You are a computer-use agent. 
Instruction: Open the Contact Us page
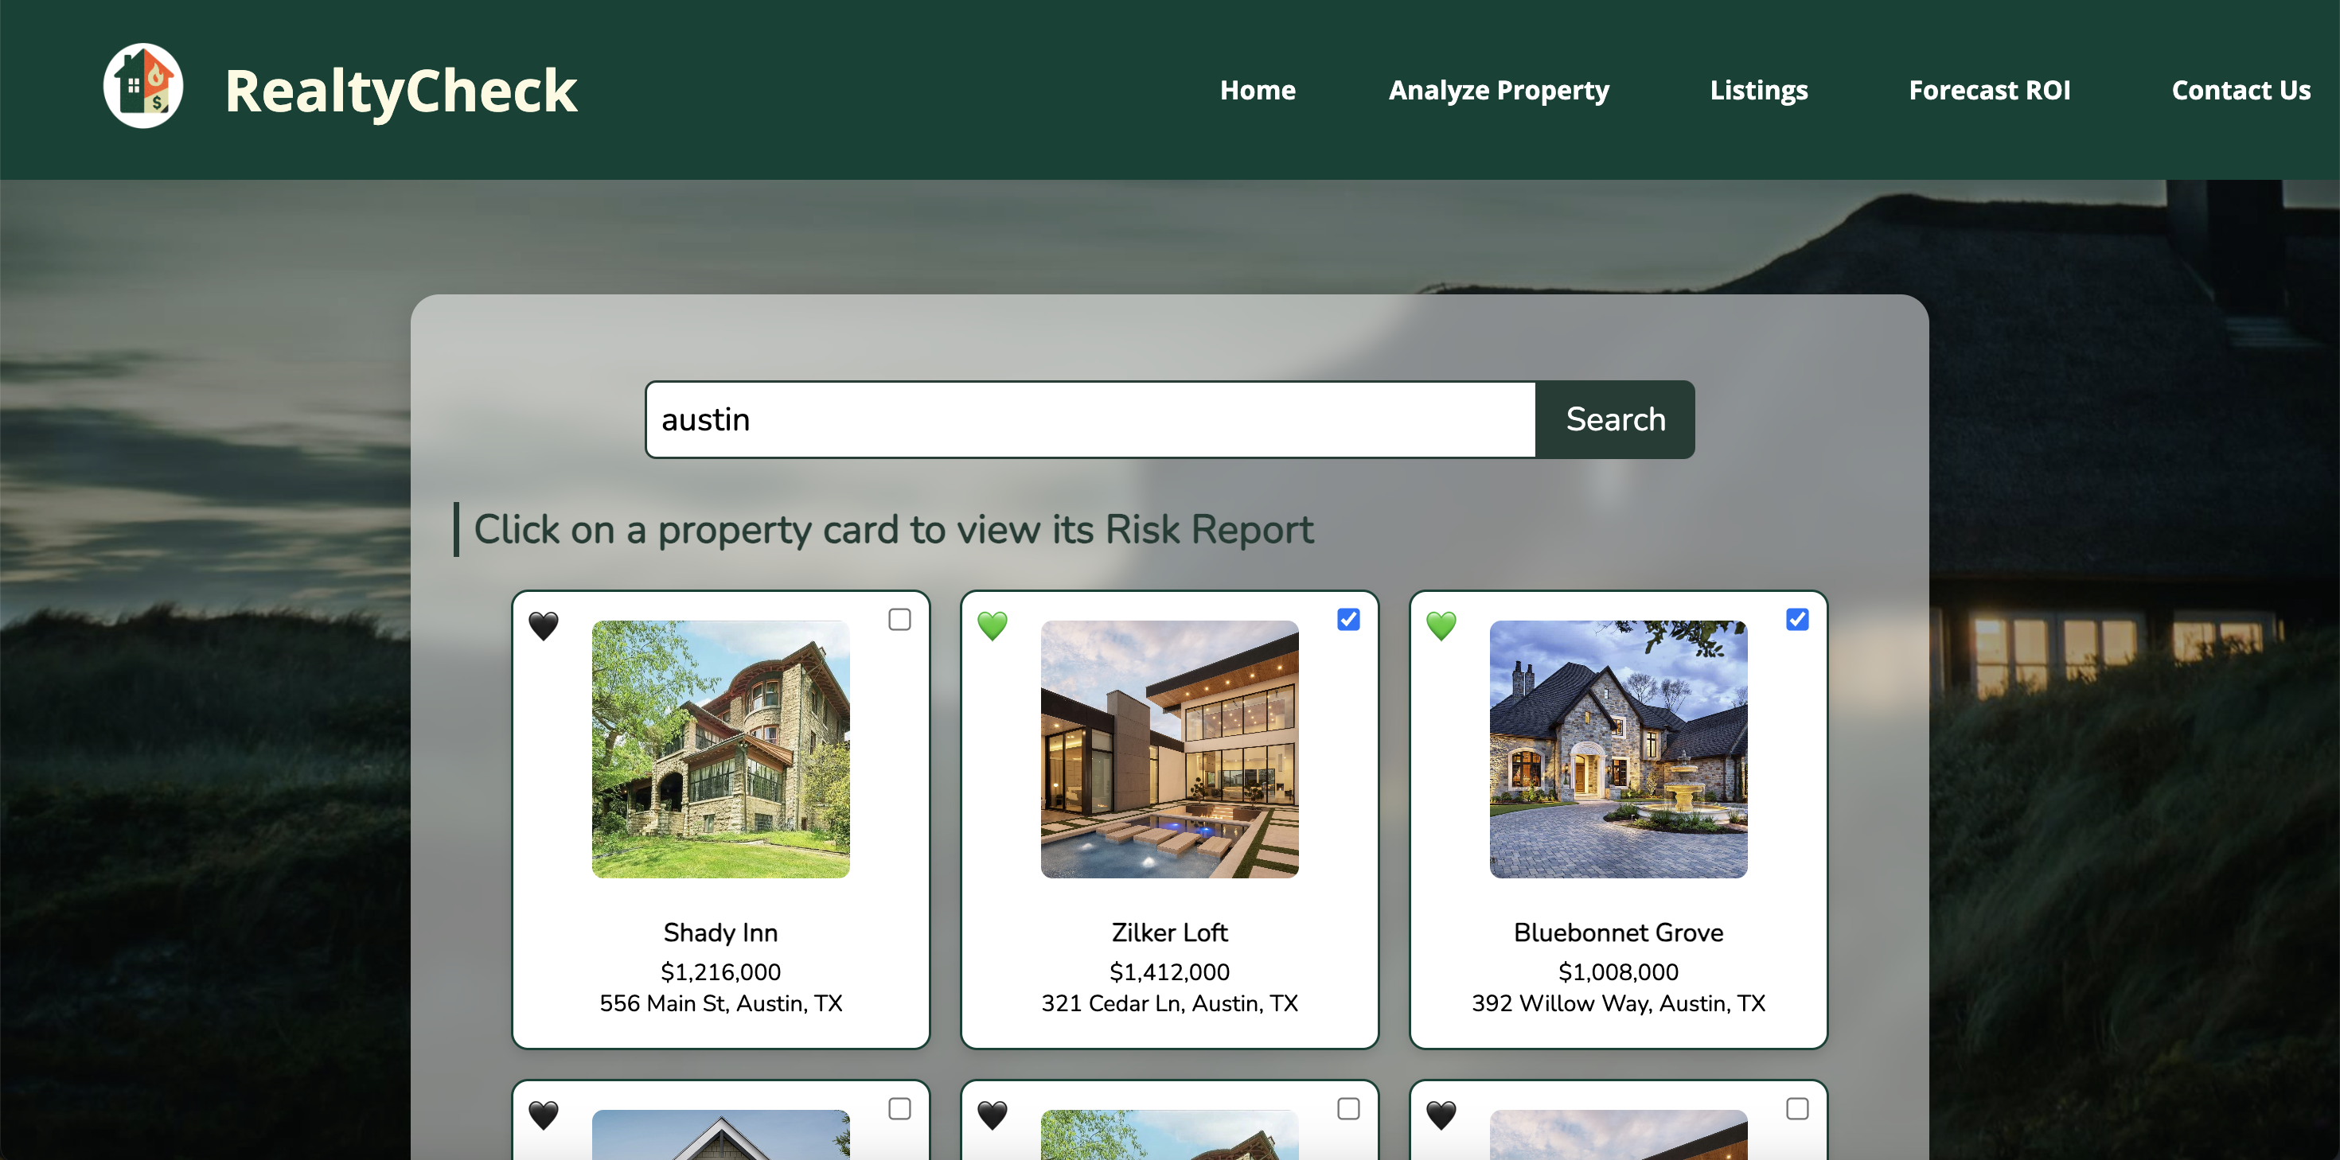click(x=2240, y=90)
